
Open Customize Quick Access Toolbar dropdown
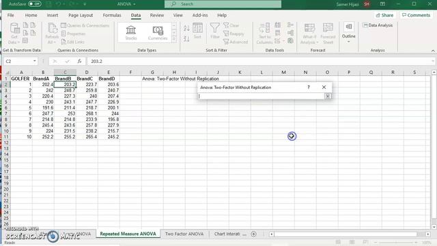tap(85, 4)
